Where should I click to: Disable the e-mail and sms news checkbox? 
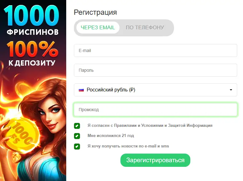tap(77, 147)
